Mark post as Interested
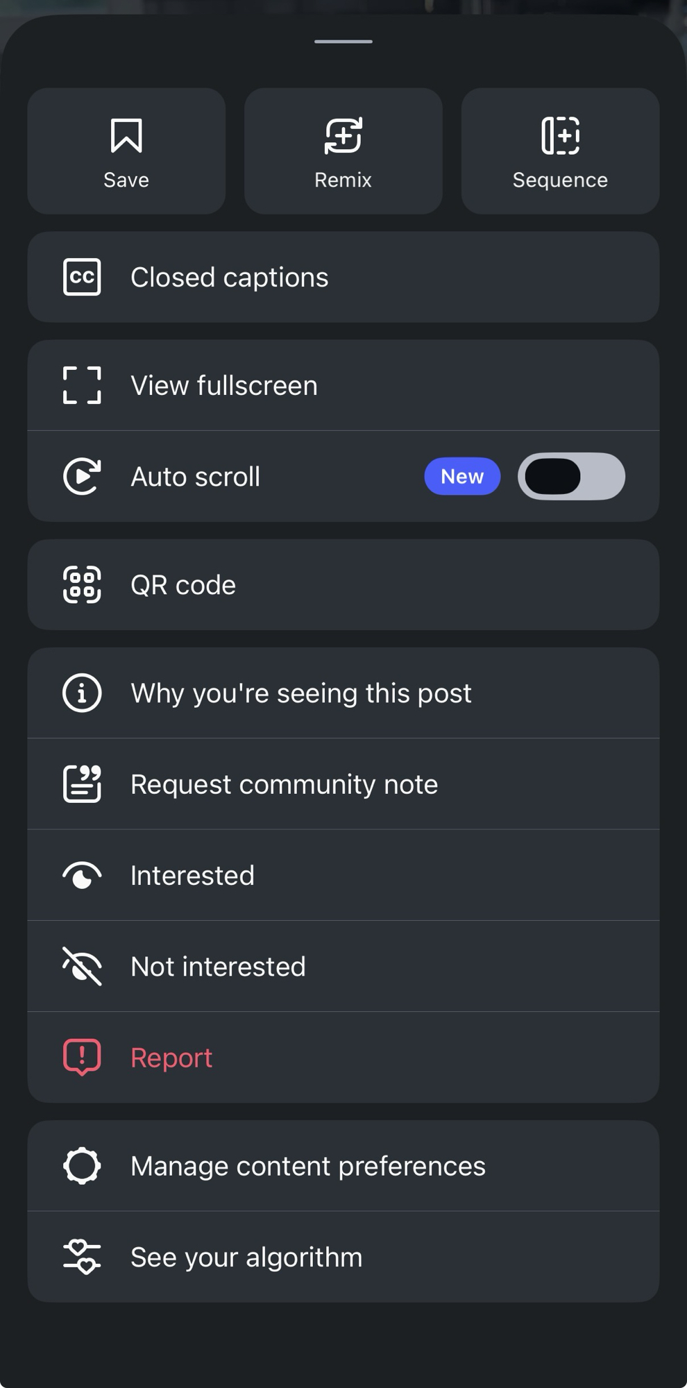This screenshot has height=1388, width=687. click(192, 876)
